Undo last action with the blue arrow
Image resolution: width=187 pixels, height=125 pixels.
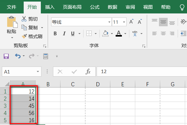[18, 56]
